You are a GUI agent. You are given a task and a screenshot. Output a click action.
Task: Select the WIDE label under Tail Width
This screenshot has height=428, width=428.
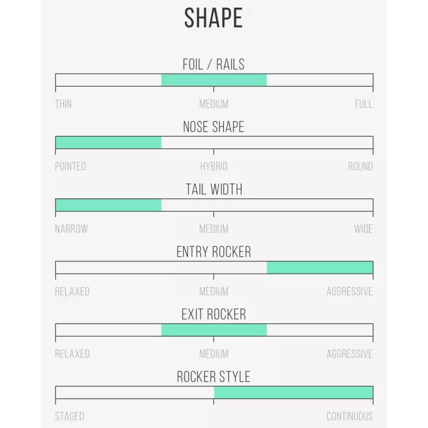point(363,229)
